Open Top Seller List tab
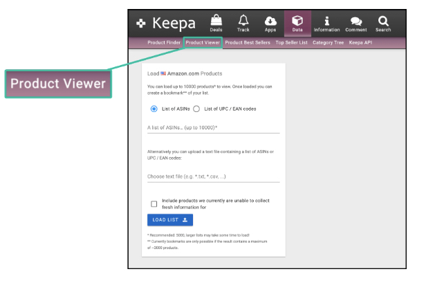Screen dimensions: 426x285 click(x=292, y=43)
